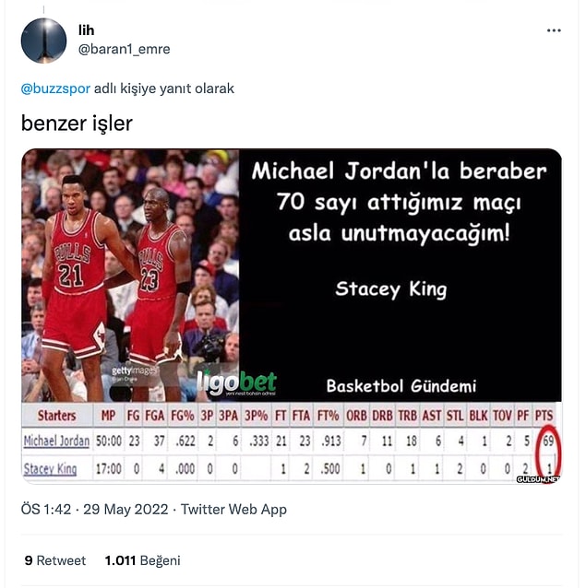
Task: Open the display name lih profile
Action: (87, 30)
